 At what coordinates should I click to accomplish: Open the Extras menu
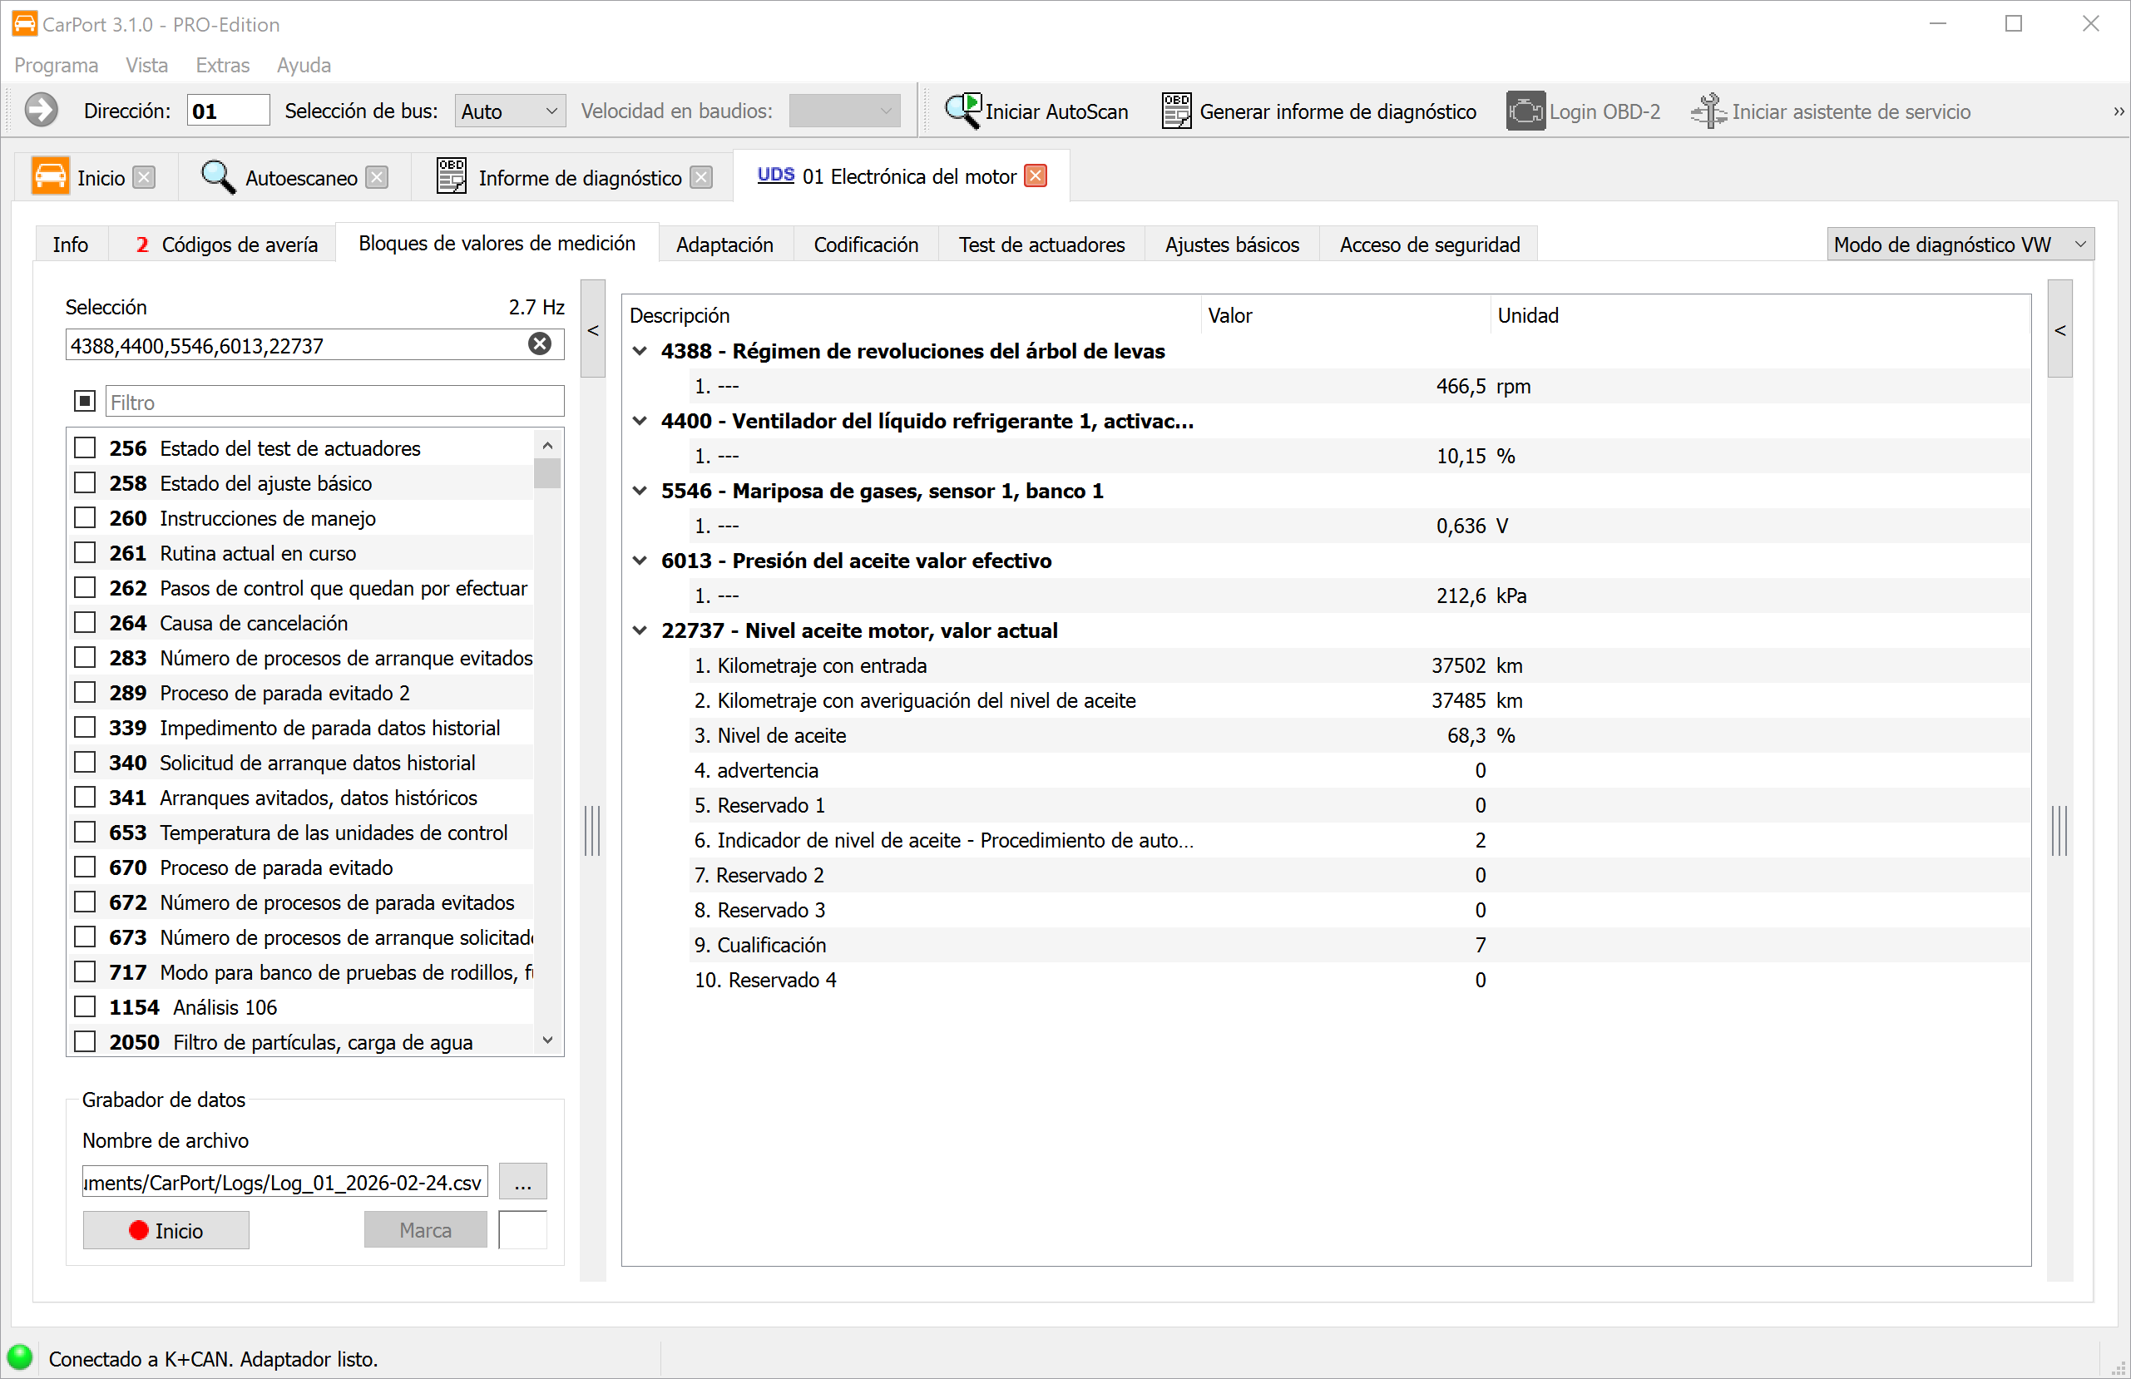point(222,66)
